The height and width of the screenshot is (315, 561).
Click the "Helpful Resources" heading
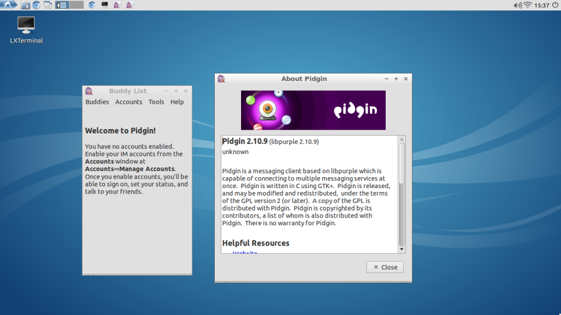[256, 243]
